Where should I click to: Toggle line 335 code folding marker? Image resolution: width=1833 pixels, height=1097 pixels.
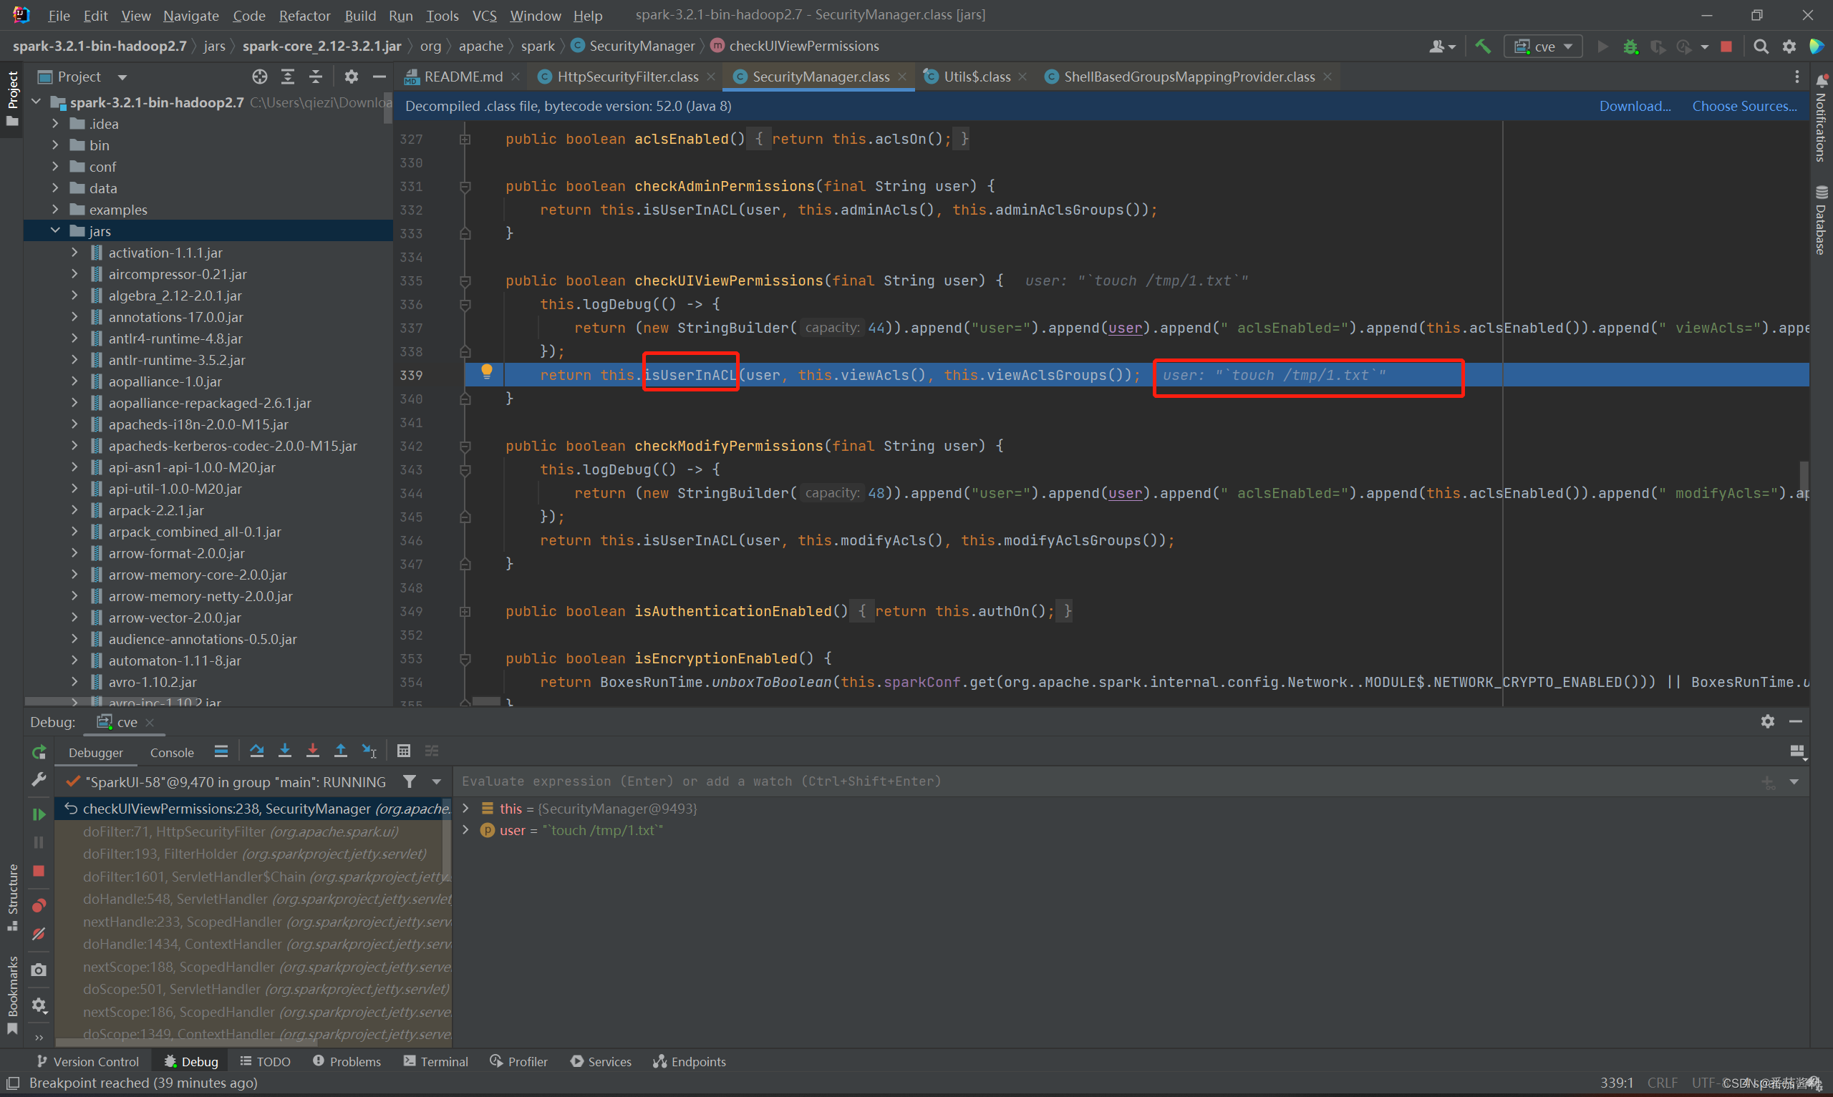pos(465,281)
